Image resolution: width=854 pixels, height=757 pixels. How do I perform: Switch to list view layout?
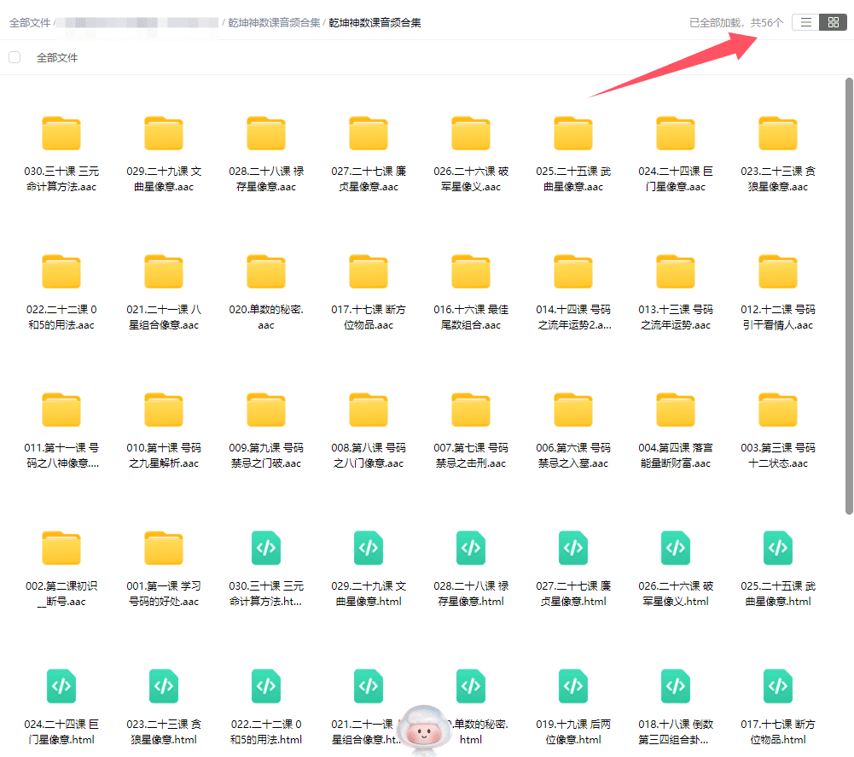click(x=805, y=23)
